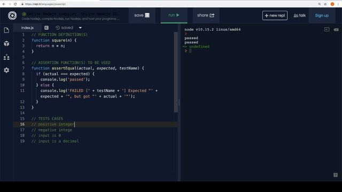This screenshot has width=342, height=192.
Task: Open the browser three-dot menu
Action: tap(338, 4)
